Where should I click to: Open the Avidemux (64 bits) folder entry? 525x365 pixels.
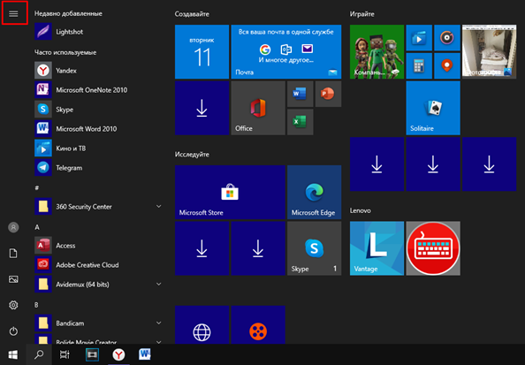click(98, 285)
